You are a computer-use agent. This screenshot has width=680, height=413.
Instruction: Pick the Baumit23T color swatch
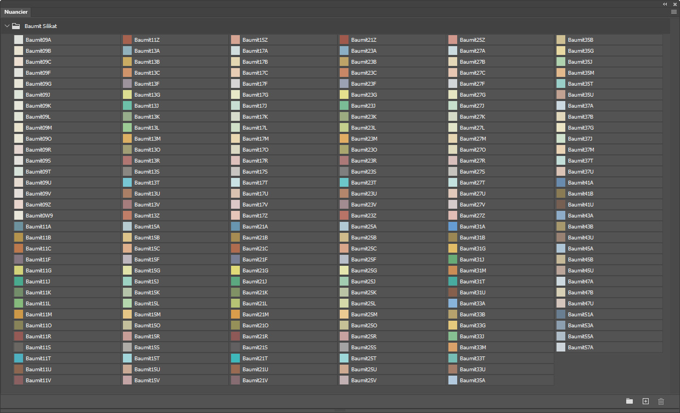click(344, 182)
